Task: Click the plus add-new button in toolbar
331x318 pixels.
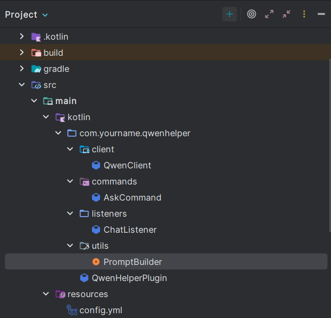Action: coord(230,14)
